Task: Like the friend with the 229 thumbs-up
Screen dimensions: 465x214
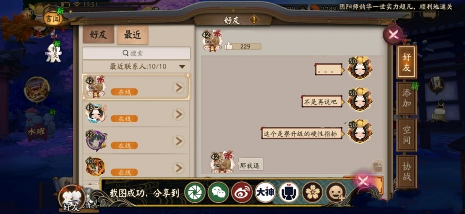Action: pyautogui.click(x=229, y=46)
